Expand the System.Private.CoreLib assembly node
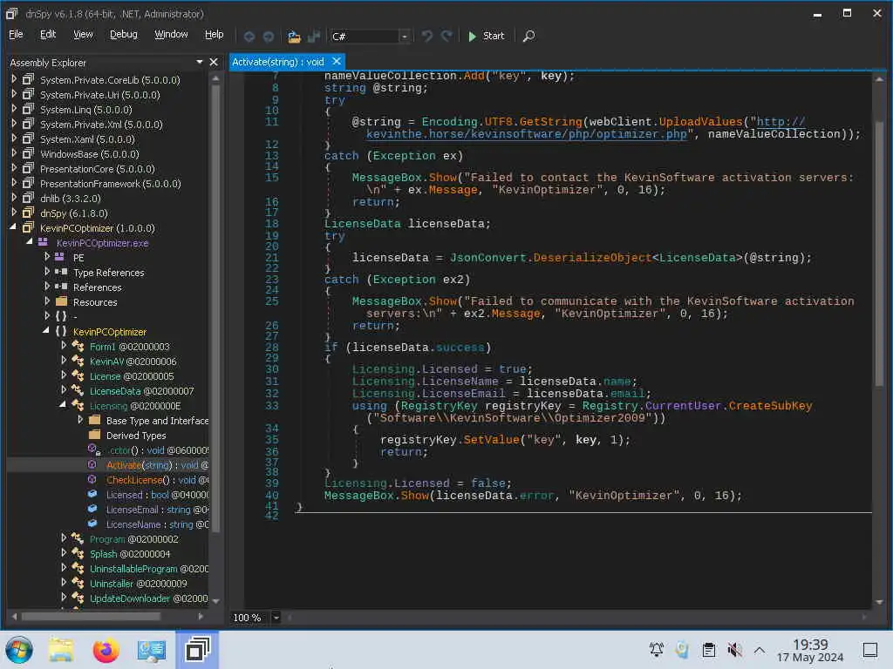The image size is (893, 669). [14, 79]
